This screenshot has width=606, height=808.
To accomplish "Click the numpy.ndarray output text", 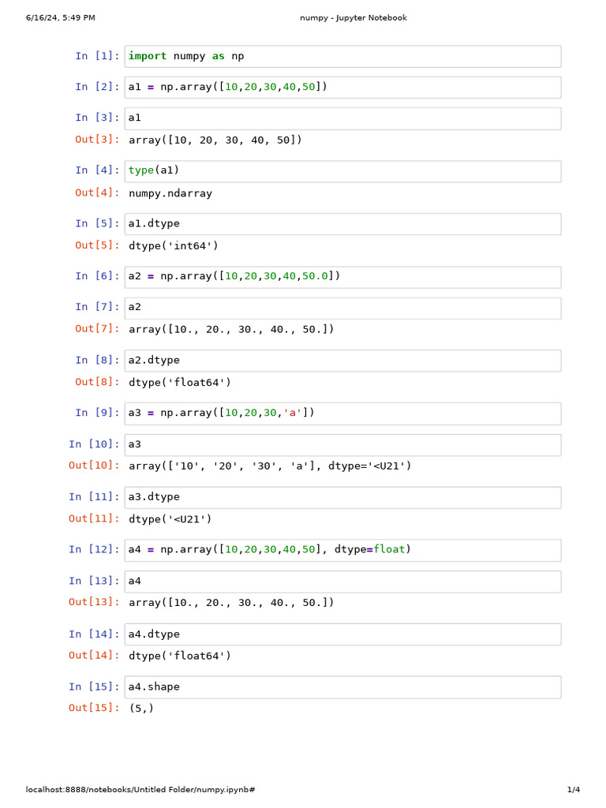I will click(x=170, y=193).
